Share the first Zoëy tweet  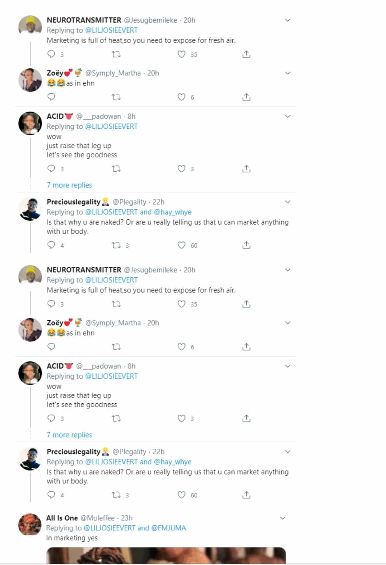tap(246, 97)
